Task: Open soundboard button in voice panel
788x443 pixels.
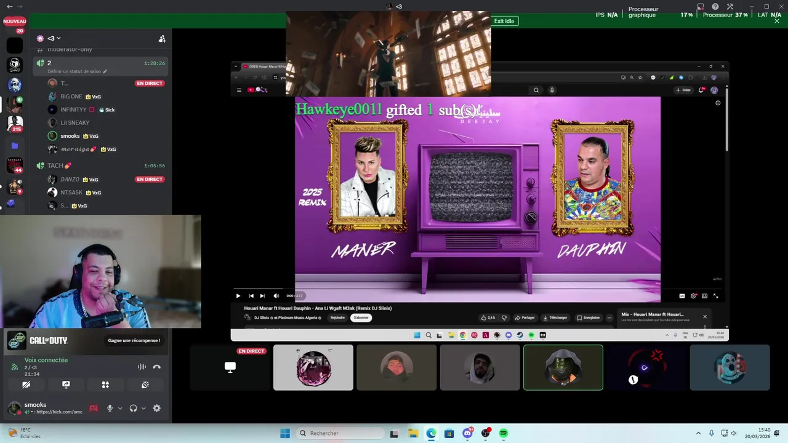Action: click(145, 385)
